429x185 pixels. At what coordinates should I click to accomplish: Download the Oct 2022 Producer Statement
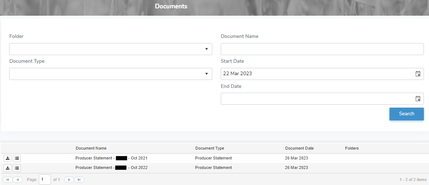coord(8,168)
